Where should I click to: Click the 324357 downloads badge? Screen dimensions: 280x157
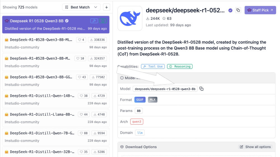[97, 58]
